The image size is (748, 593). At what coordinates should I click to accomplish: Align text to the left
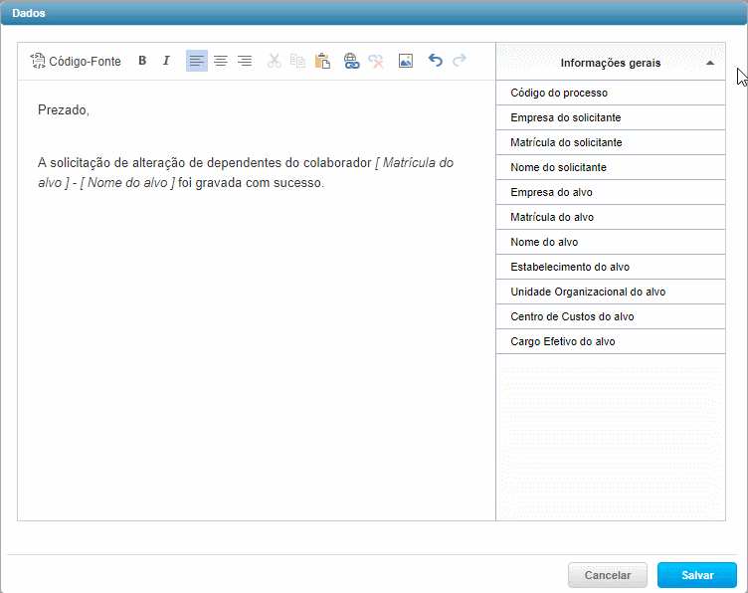point(197,61)
